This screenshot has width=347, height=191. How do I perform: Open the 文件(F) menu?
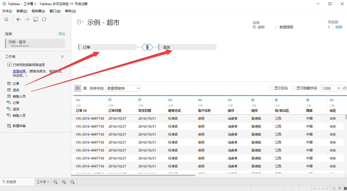(x=7, y=11)
